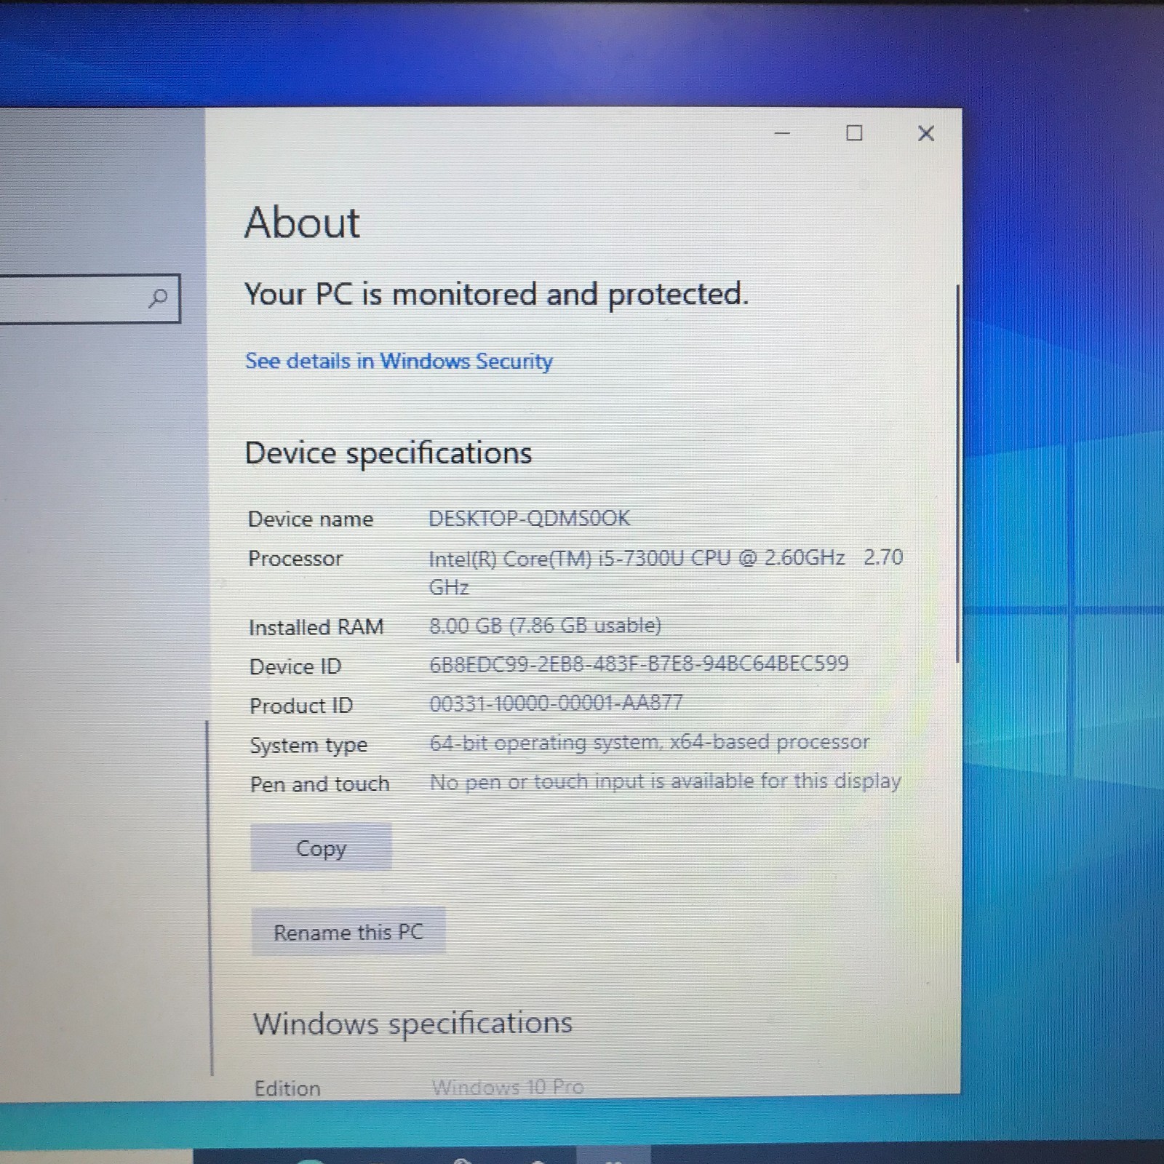The height and width of the screenshot is (1164, 1164).
Task: Click the Device name label
Action: 311,519
